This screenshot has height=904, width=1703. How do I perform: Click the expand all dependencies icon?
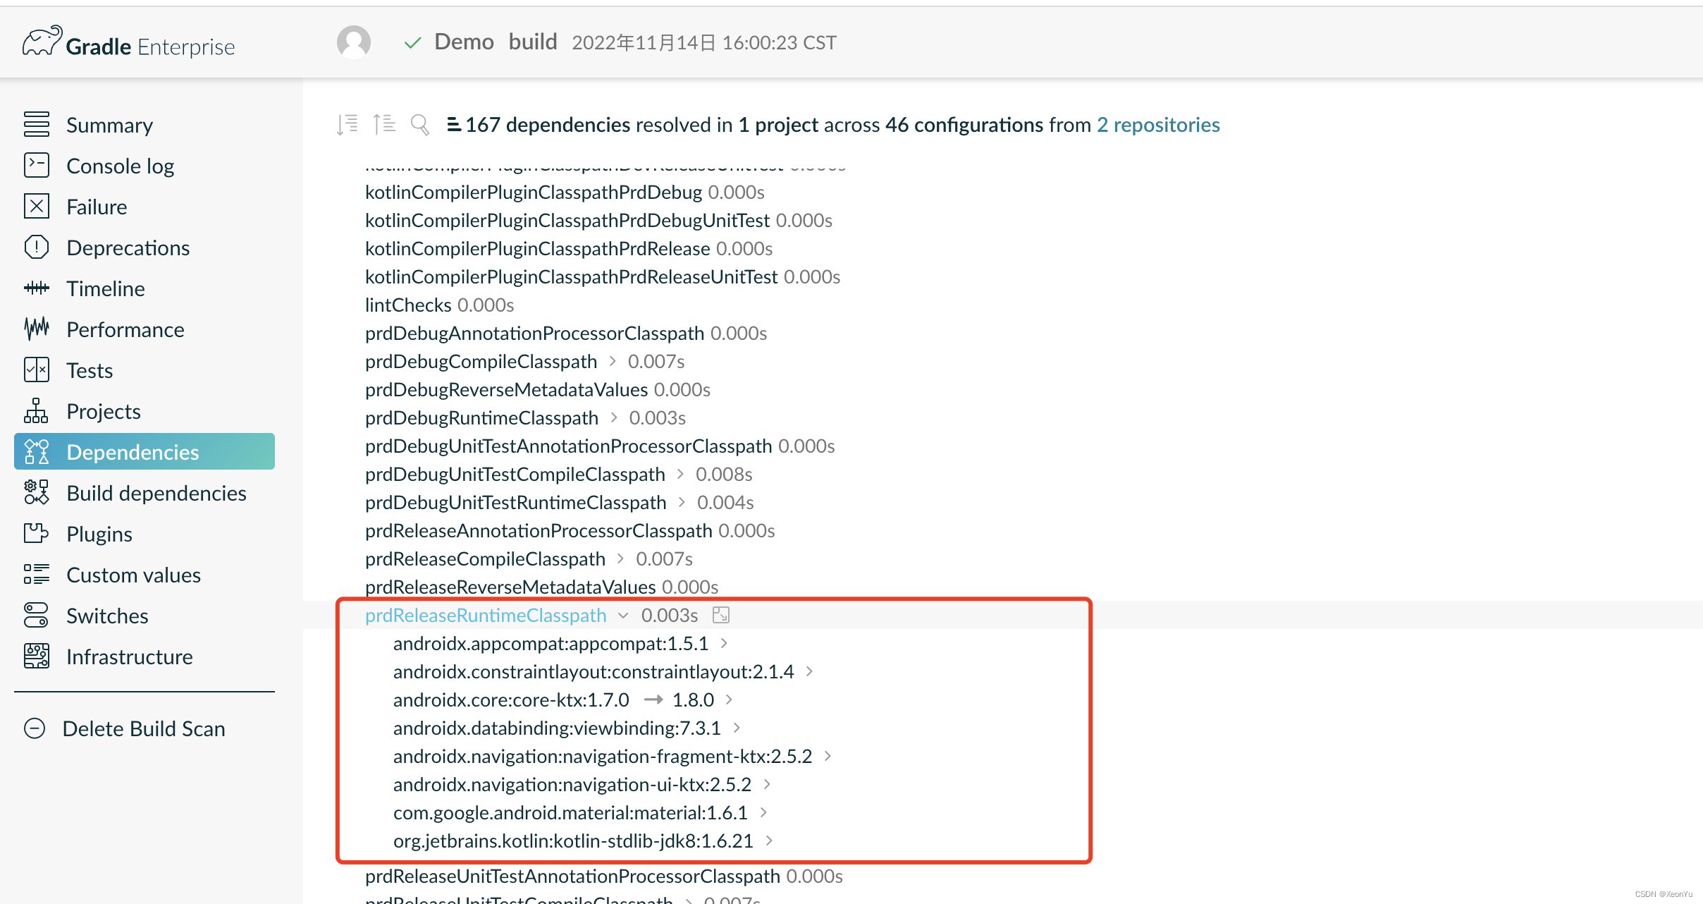pos(348,125)
